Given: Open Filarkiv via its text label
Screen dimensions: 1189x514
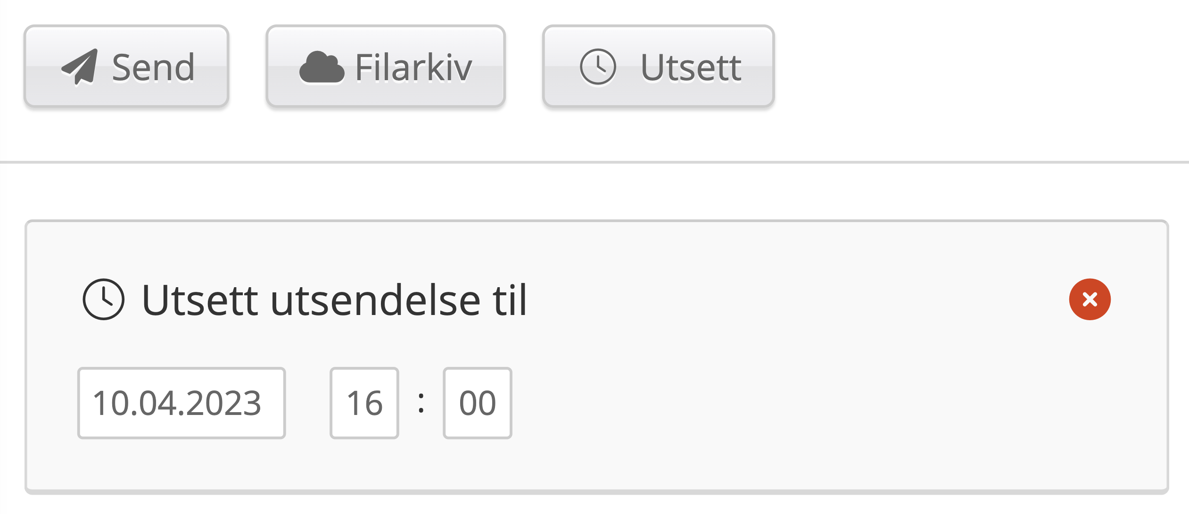Looking at the screenshot, I should tap(413, 67).
